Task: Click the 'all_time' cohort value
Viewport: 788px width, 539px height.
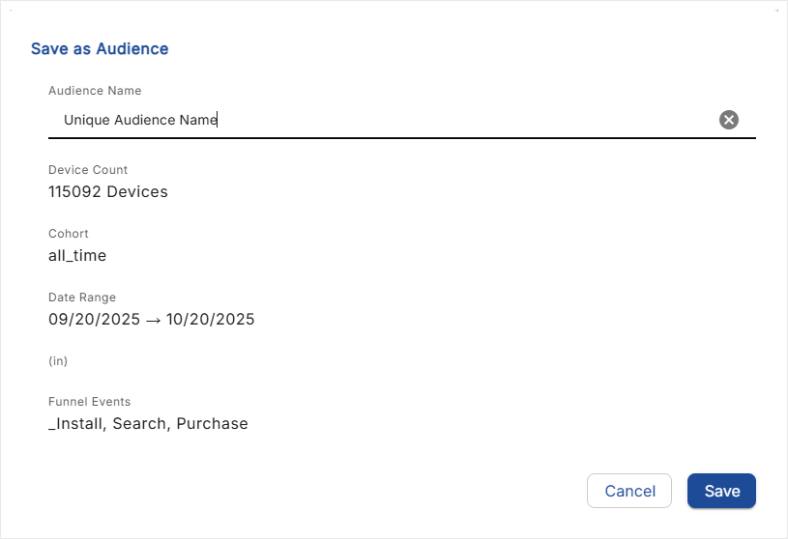Action: 77,256
